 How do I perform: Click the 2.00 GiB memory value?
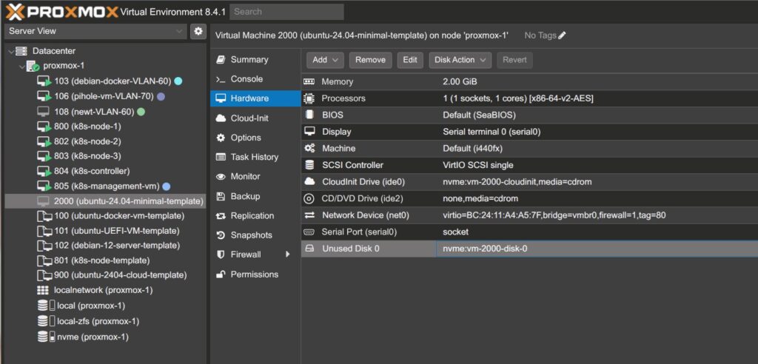(460, 81)
